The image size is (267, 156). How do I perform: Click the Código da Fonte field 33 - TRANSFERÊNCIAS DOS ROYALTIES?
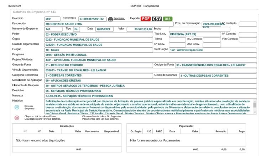(x=216, y=65)
